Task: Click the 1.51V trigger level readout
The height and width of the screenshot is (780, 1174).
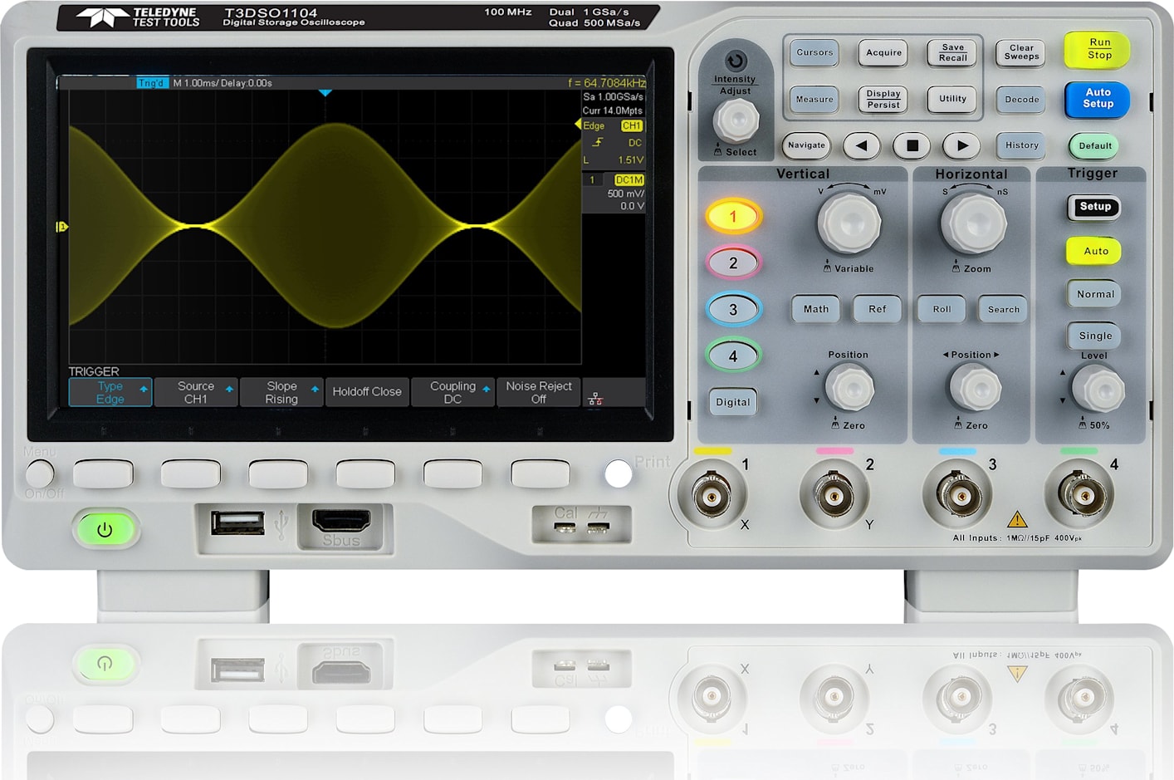Action: point(630,160)
